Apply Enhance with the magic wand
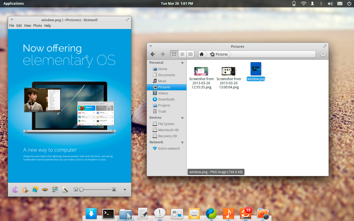Image resolution: width=354 pixels, height=221 pixels. 65,190
